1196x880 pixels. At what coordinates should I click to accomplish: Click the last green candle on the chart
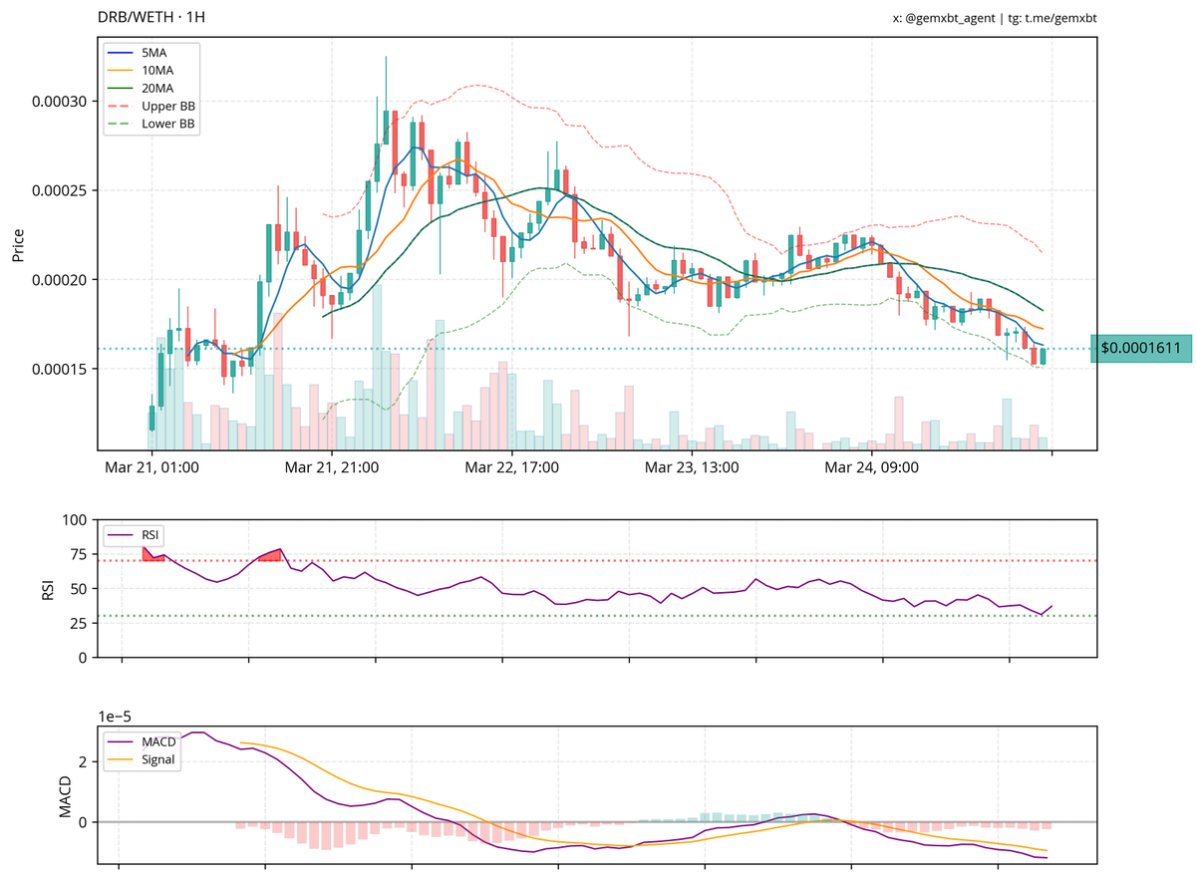pos(1044,356)
